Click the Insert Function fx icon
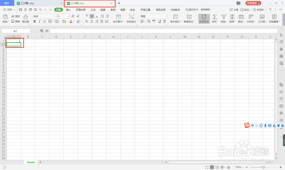This screenshot has height=170, width=285. tap(47, 31)
